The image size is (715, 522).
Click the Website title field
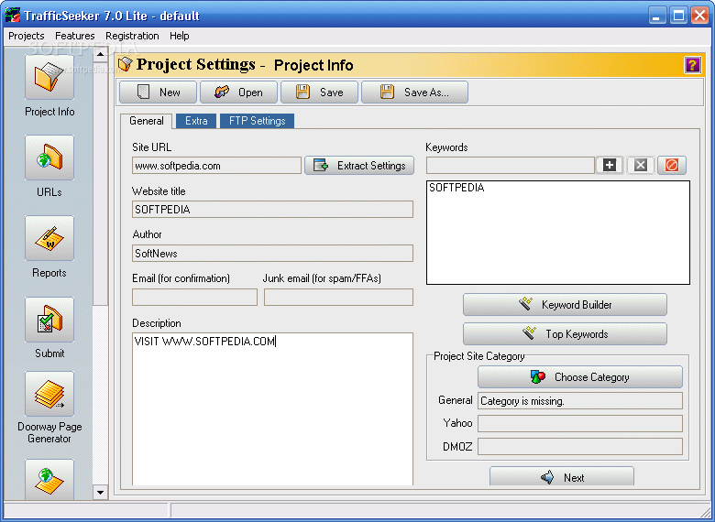tap(272, 210)
